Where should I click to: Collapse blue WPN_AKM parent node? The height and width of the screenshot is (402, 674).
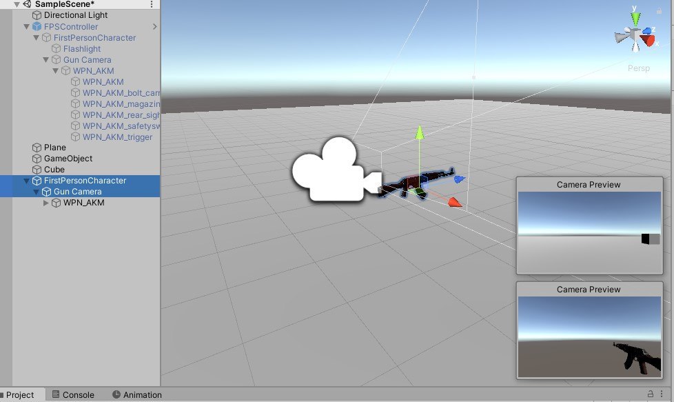[x=55, y=71]
